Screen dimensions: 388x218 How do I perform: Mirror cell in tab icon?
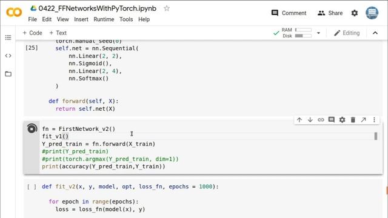coord(363,120)
